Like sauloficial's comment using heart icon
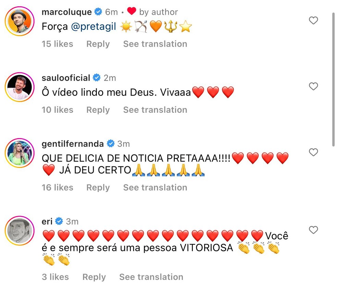This screenshot has width=337, height=288. pos(313,86)
